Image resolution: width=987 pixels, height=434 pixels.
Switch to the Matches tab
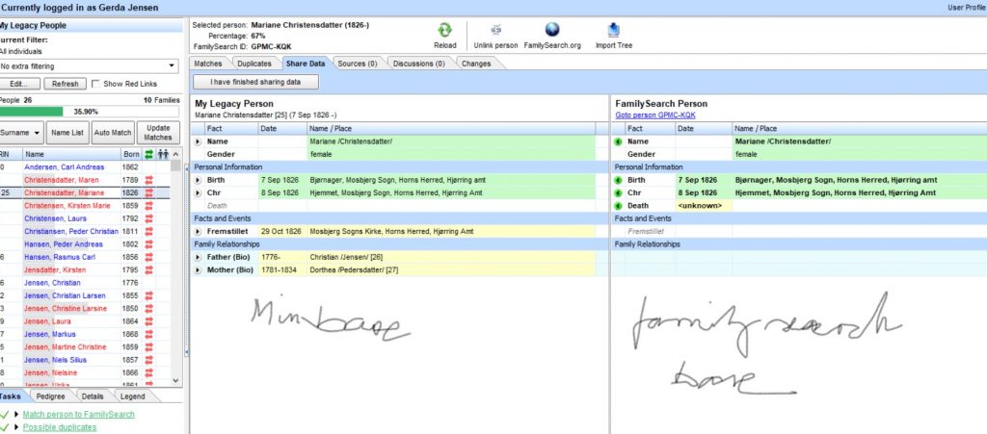pyautogui.click(x=208, y=64)
